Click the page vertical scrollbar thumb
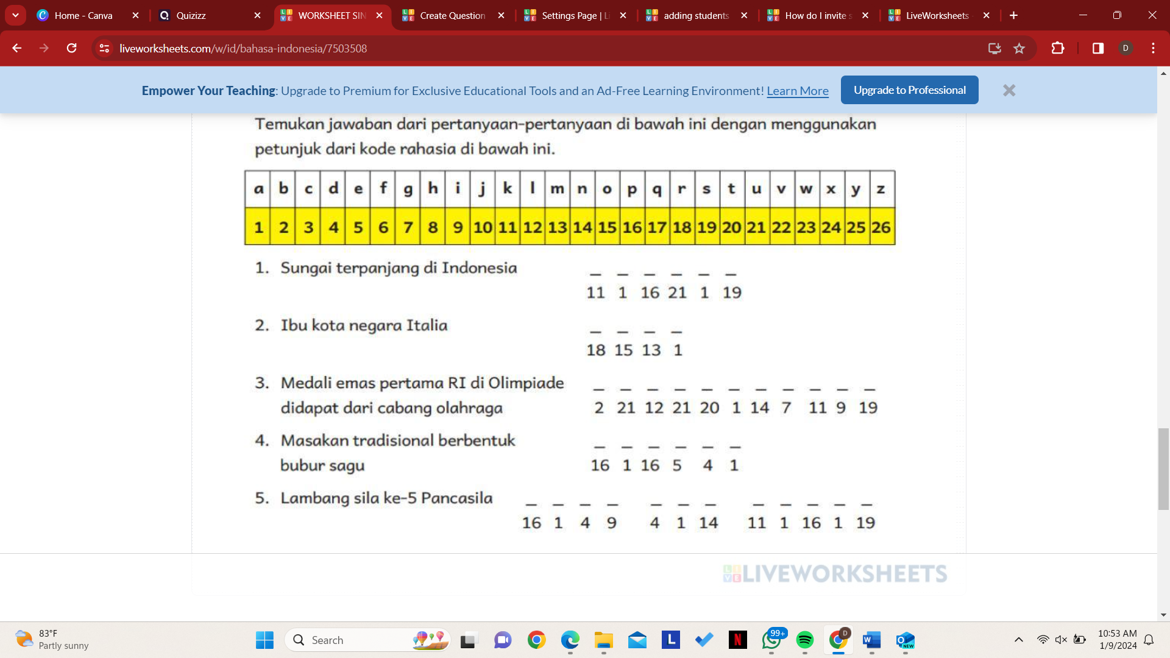Screen dimensions: 1170x658 pyautogui.click(x=1163, y=469)
